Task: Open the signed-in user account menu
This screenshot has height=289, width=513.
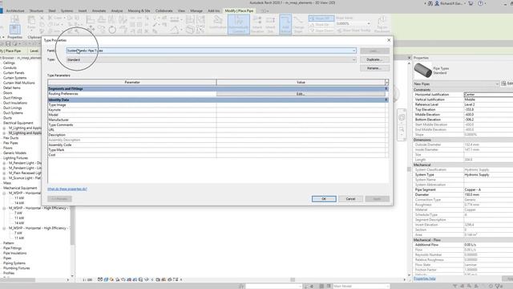Action: pos(450,3)
